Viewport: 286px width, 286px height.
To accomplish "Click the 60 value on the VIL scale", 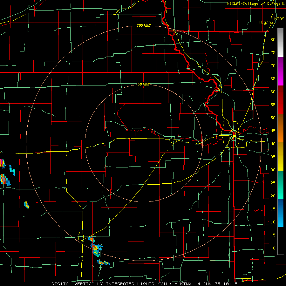I will coord(273,92).
